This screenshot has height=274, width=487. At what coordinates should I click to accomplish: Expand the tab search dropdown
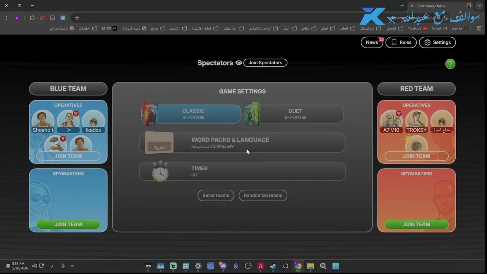(479, 6)
